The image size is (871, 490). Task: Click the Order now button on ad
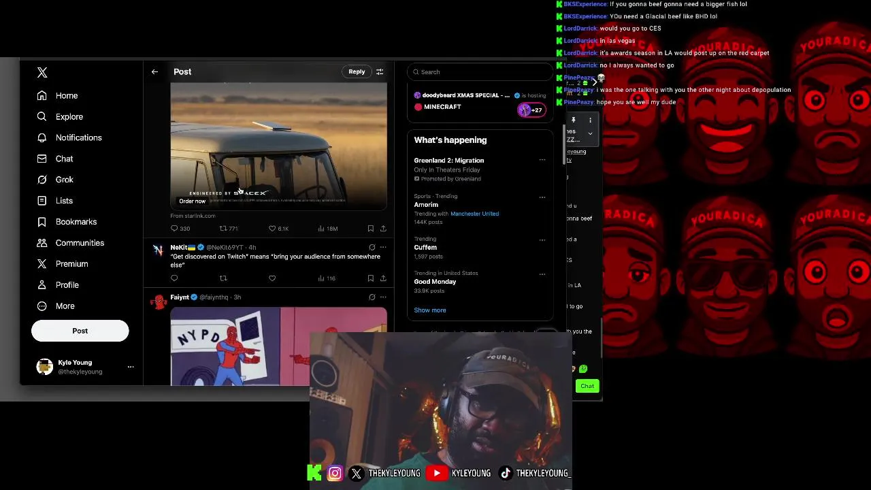click(192, 201)
